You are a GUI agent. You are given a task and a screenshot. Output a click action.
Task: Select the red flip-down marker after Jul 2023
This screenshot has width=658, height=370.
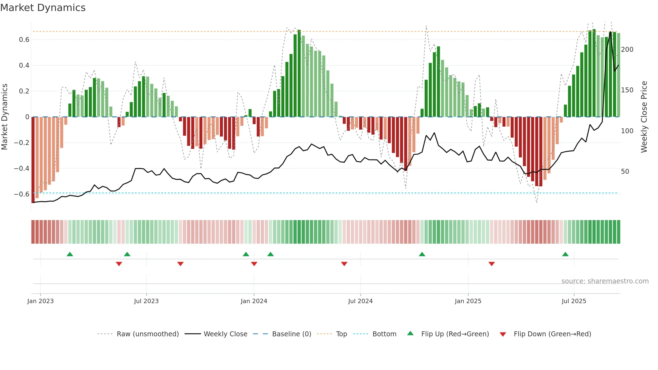(180, 264)
